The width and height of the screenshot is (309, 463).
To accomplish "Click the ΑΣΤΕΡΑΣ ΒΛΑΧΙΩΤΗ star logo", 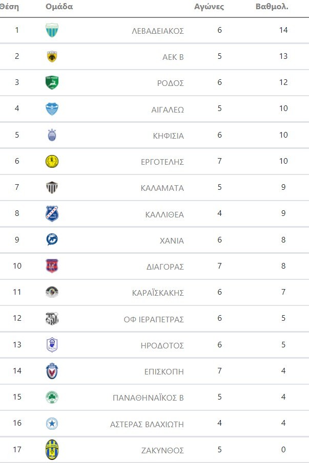I will [x=52, y=424].
